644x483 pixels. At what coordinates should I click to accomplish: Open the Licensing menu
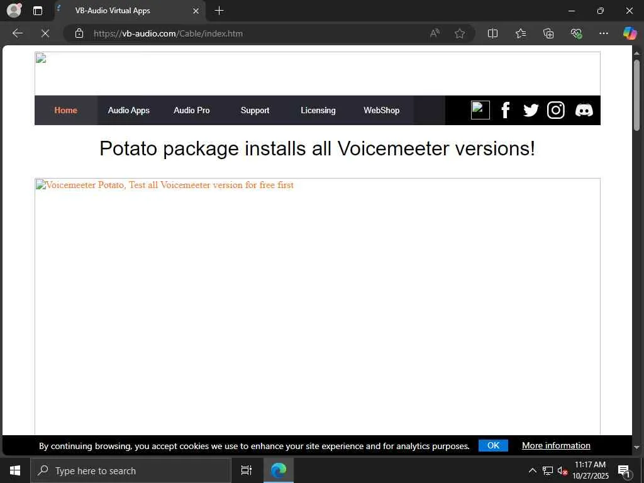coord(318,110)
